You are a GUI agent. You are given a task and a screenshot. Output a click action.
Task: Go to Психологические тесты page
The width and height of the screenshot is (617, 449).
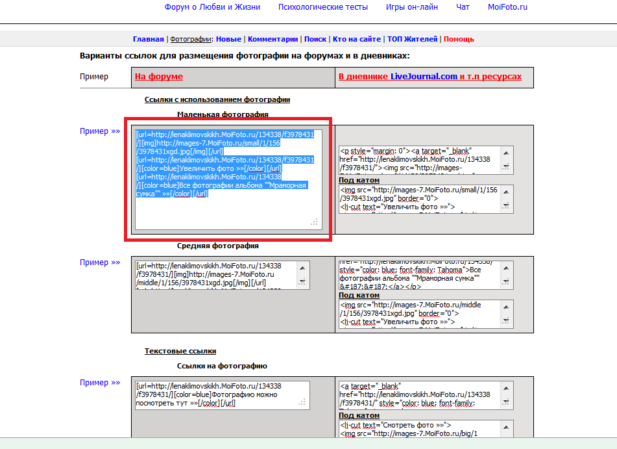(322, 7)
